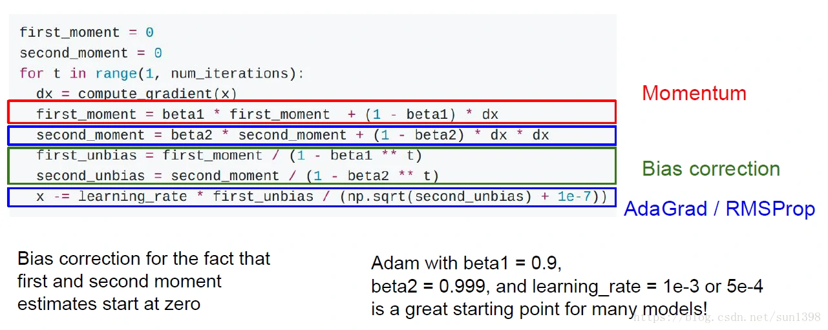Click the "Bias correction for the fact that" text
Screen dimensions: 828x330
(143, 259)
